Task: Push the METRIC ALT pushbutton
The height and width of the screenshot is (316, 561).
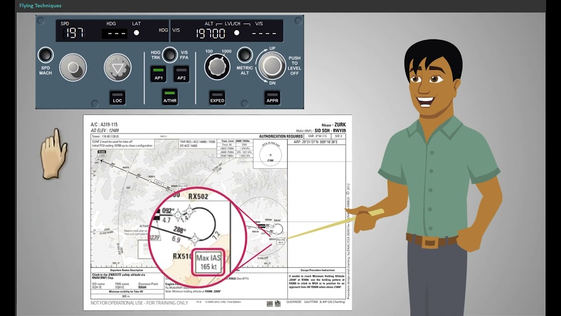Action: click(245, 55)
